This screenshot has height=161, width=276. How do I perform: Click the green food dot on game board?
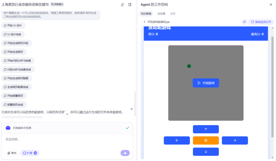(x=189, y=66)
